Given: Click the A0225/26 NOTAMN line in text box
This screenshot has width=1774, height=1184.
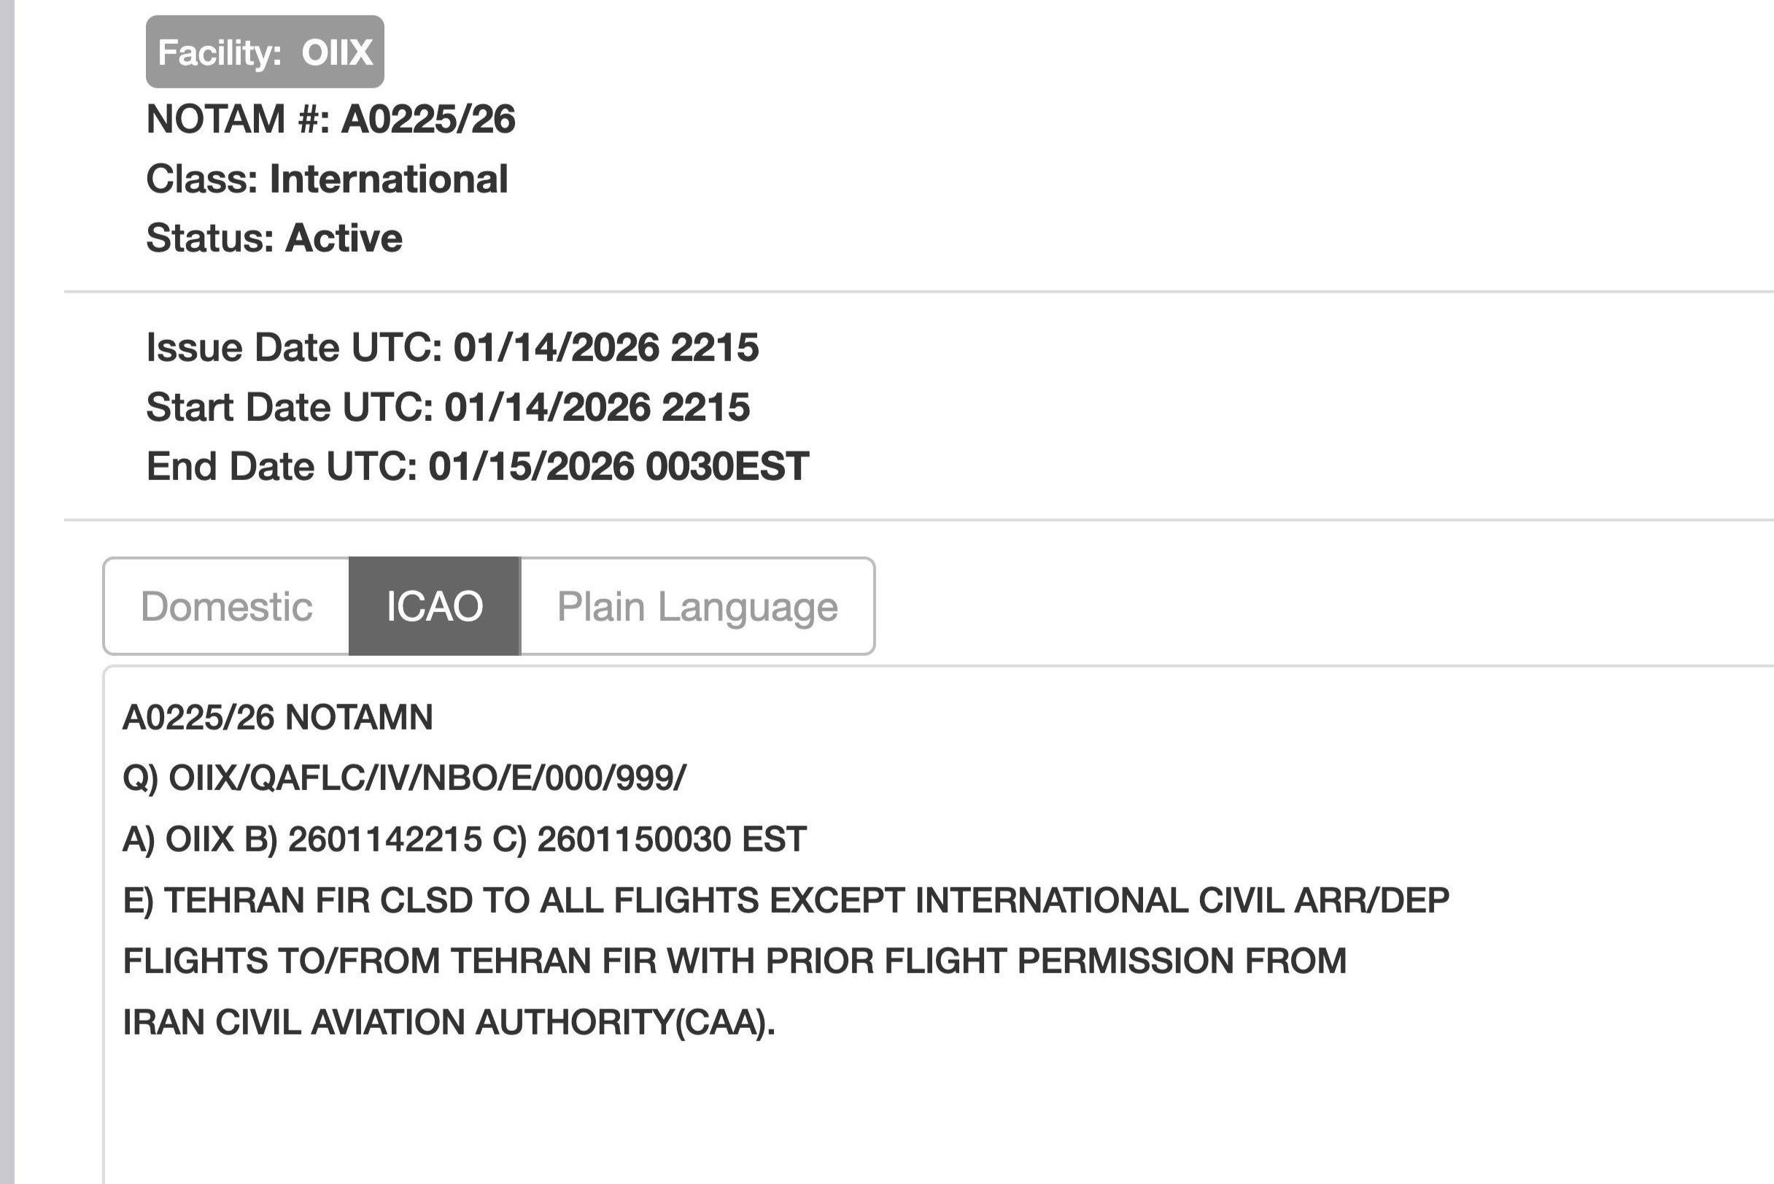Looking at the screenshot, I should (278, 717).
